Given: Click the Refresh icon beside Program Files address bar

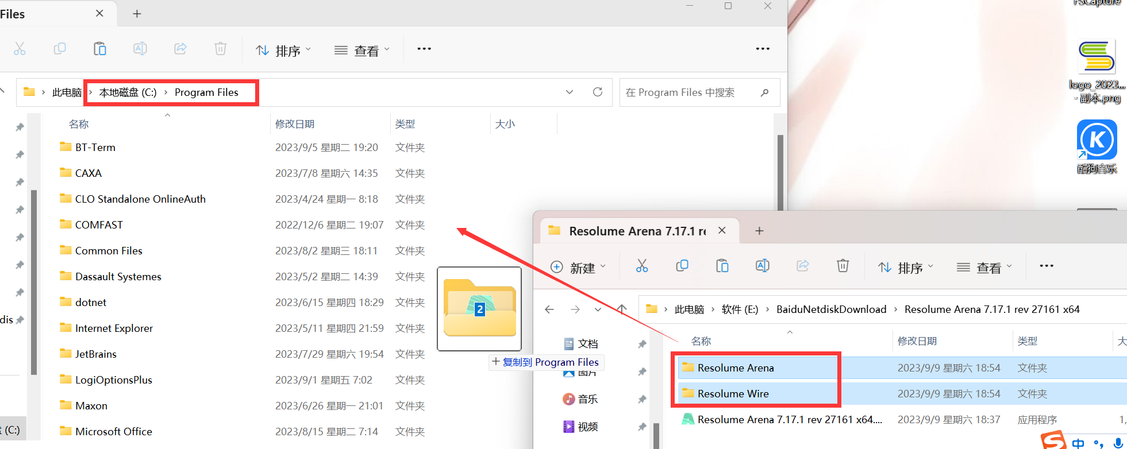Looking at the screenshot, I should [598, 92].
